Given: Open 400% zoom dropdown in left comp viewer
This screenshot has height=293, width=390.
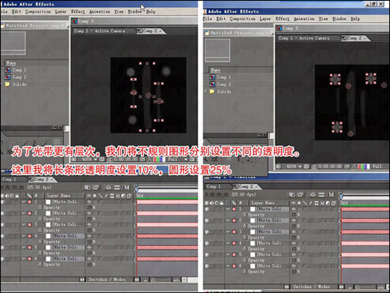Looking at the screenshot, I should tap(89, 159).
